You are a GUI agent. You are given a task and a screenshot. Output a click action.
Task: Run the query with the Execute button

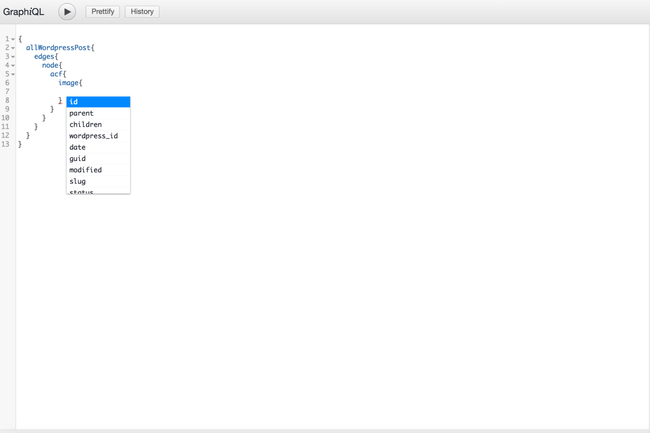(x=67, y=12)
